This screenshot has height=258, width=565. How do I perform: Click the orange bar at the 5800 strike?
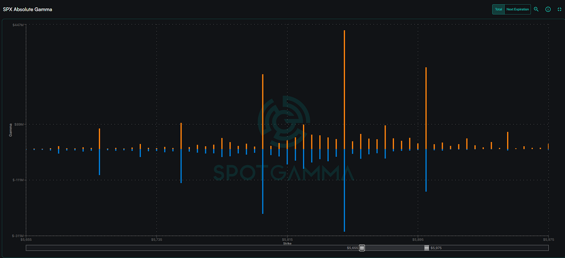point(263,111)
